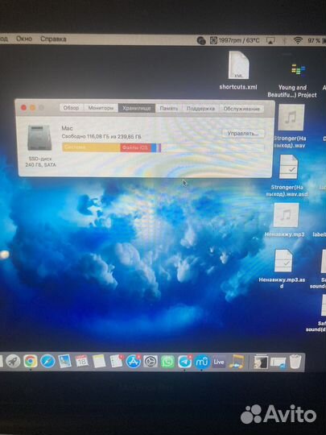Click the 1997rpm / 63°C readout

coord(239,41)
